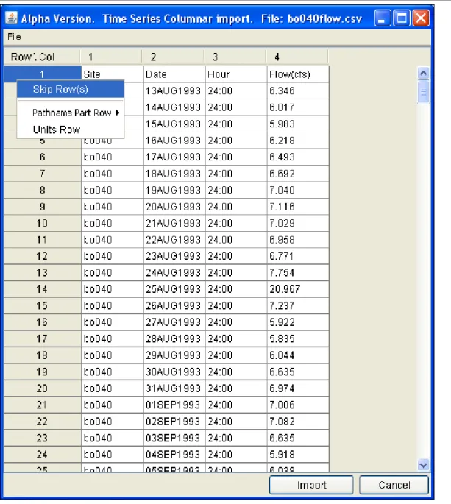Select column 2 header

pos(173,57)
